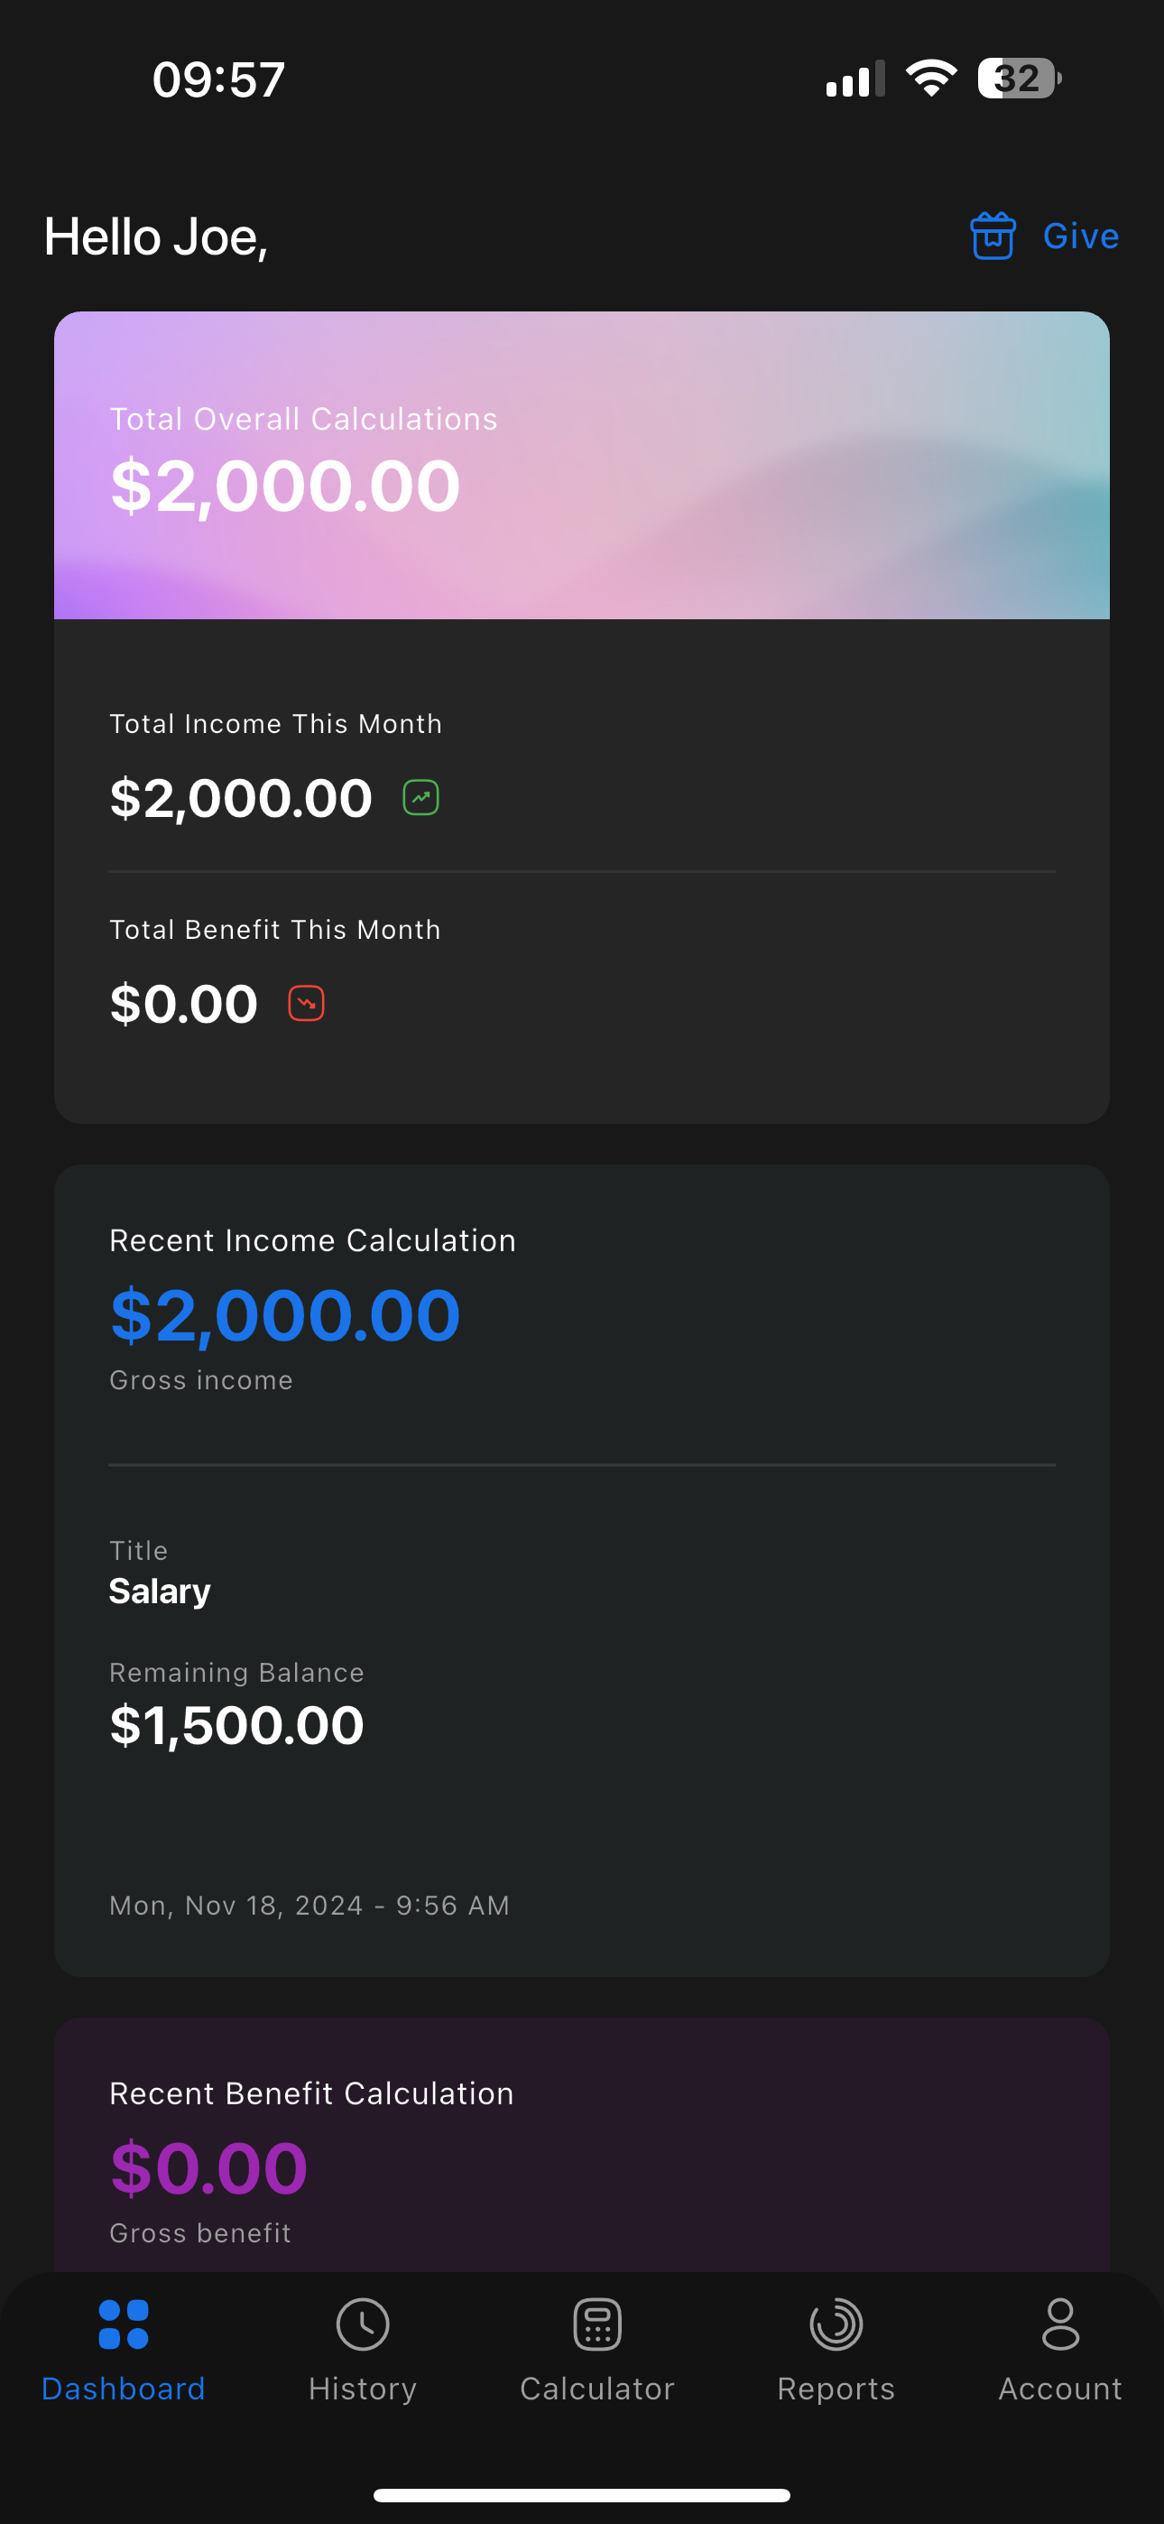The image size is (1164, 2524).
Task: Open the Calculator icon in bottom bar
Action: 597,2324
